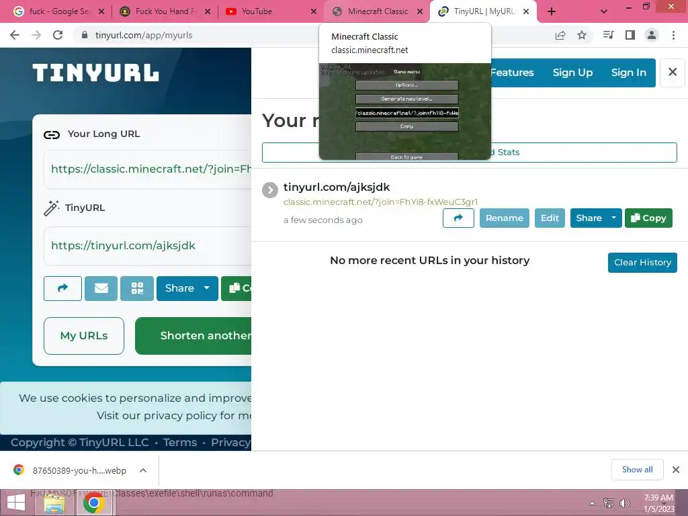Click the Share button in left panel
The height and width of the screenshot is (516, 688).
[x=179, y=288]
